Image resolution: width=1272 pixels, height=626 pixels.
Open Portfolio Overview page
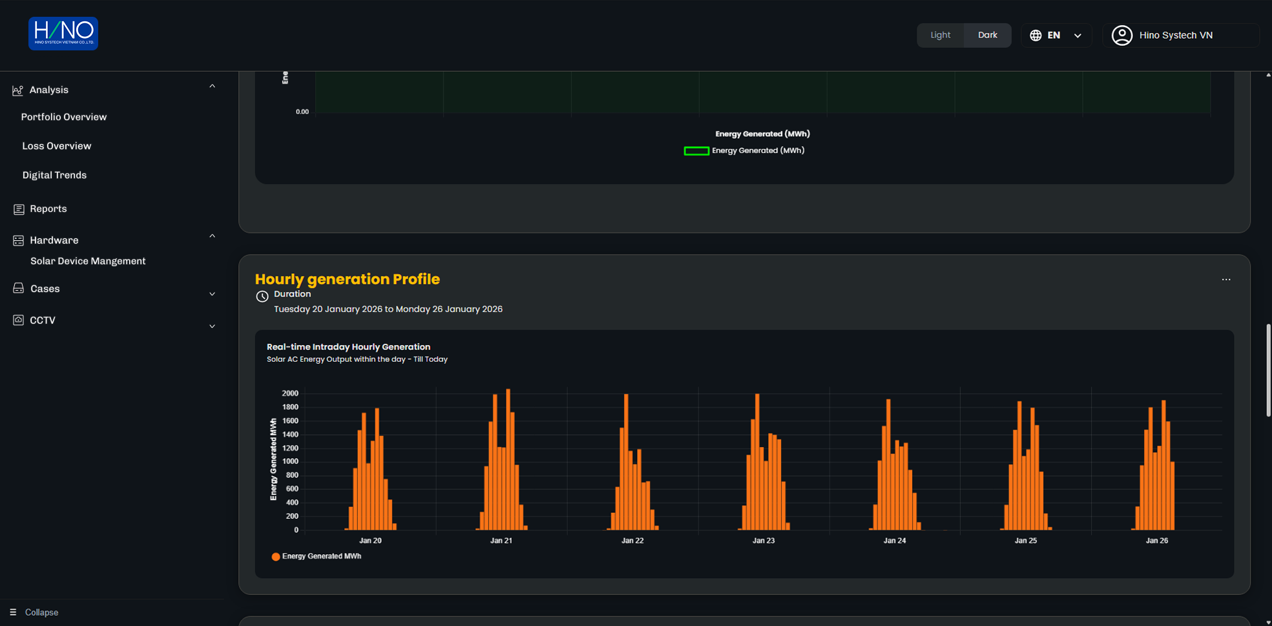(64, 117)
